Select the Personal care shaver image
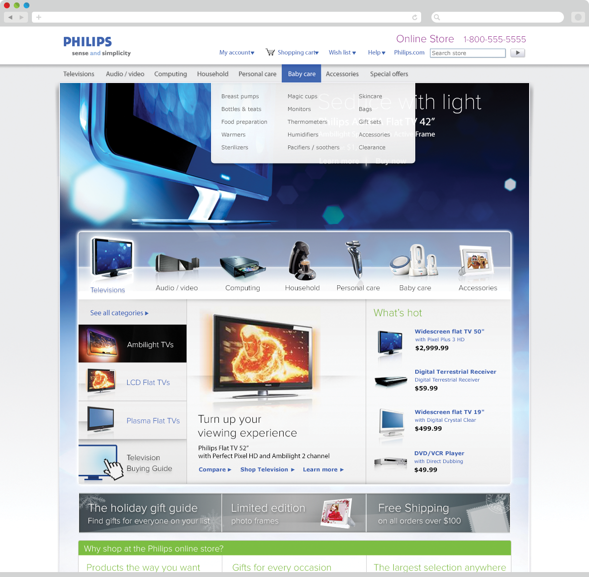This screenshot has height=577, width=589. 354,260
